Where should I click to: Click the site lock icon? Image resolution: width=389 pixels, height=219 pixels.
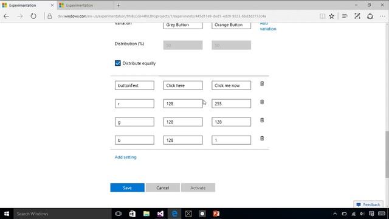[x=50, y=16]
